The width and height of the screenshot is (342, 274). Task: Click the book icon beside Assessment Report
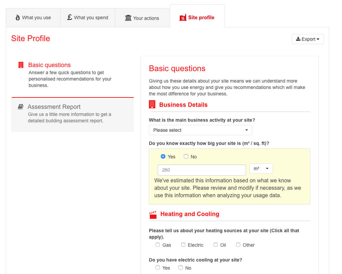tap(21, 106)
